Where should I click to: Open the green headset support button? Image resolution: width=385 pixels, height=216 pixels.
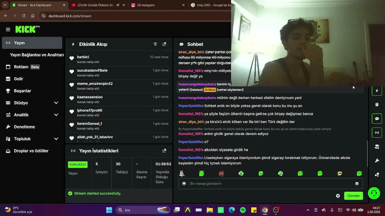pos(374,193)
